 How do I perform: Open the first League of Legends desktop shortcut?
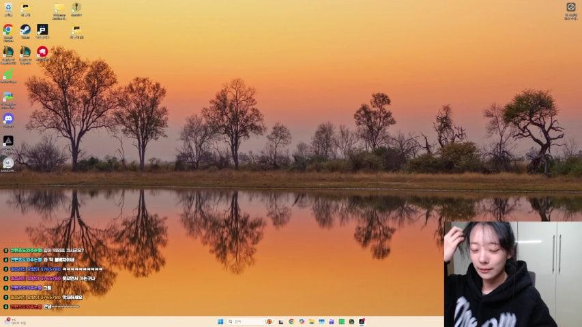pos(8,52)
